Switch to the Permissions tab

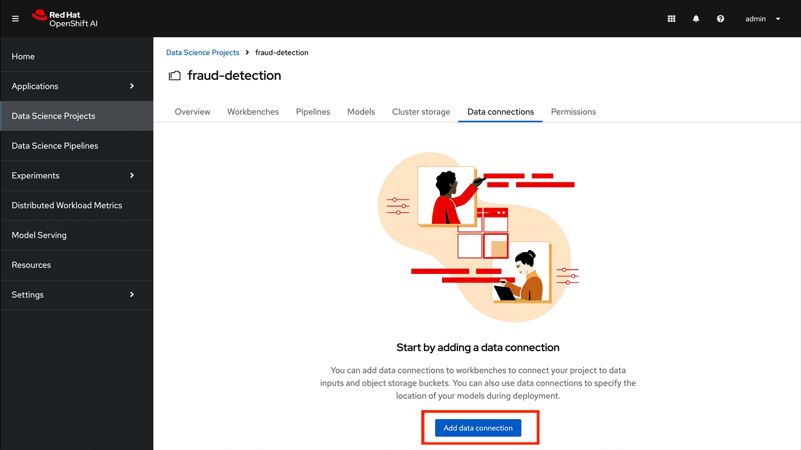click(x=573, y=112)
